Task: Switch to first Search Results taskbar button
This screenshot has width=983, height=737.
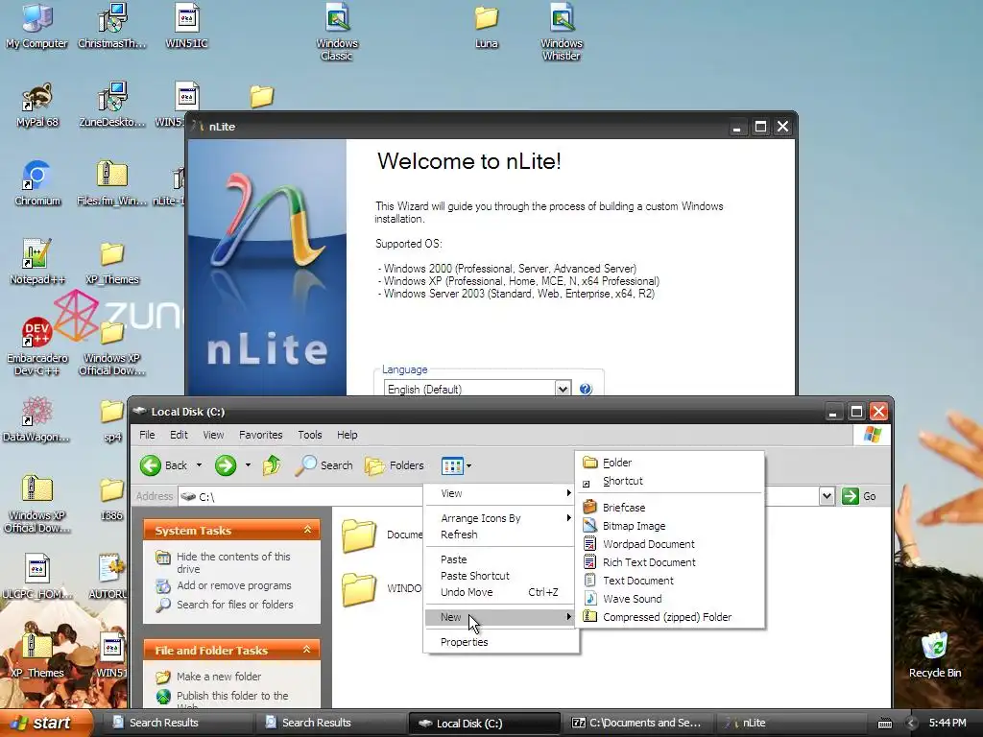Action: click(176, 723)
